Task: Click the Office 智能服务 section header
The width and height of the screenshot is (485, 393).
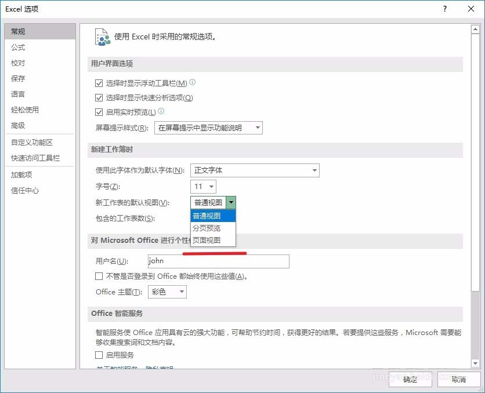Action: 275,313
